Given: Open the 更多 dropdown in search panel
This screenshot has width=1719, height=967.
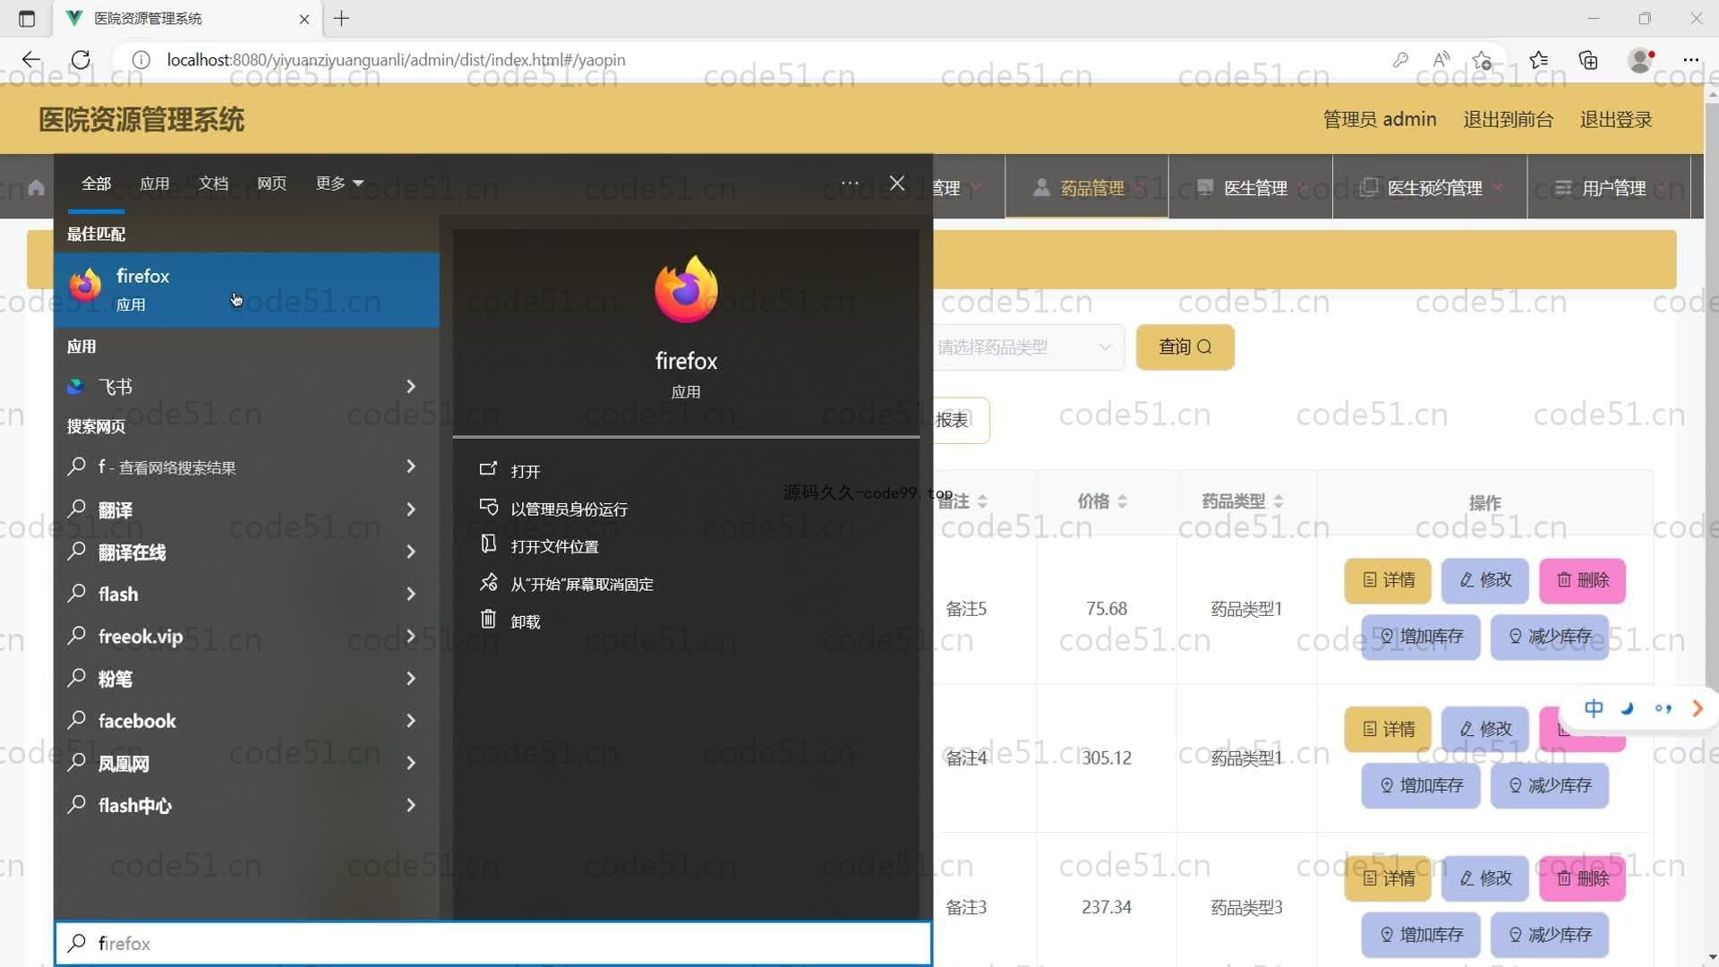Looking at the screenshot, I should 339,184.
